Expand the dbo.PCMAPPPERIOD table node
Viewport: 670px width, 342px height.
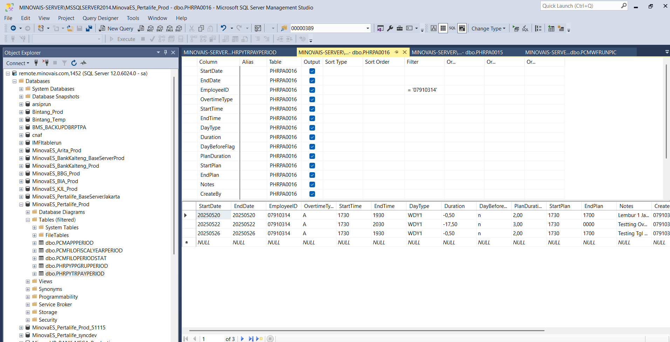coord(35,243)
